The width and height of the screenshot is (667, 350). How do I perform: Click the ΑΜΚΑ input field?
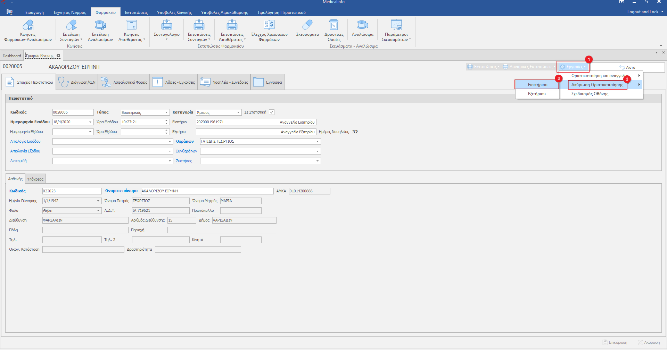click(x=309, y=191)
